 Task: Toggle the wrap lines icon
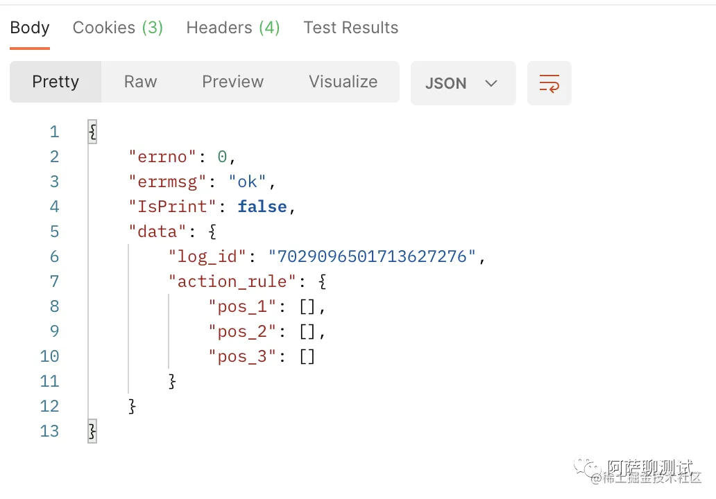pyautogui.click(x=549, y=83)
